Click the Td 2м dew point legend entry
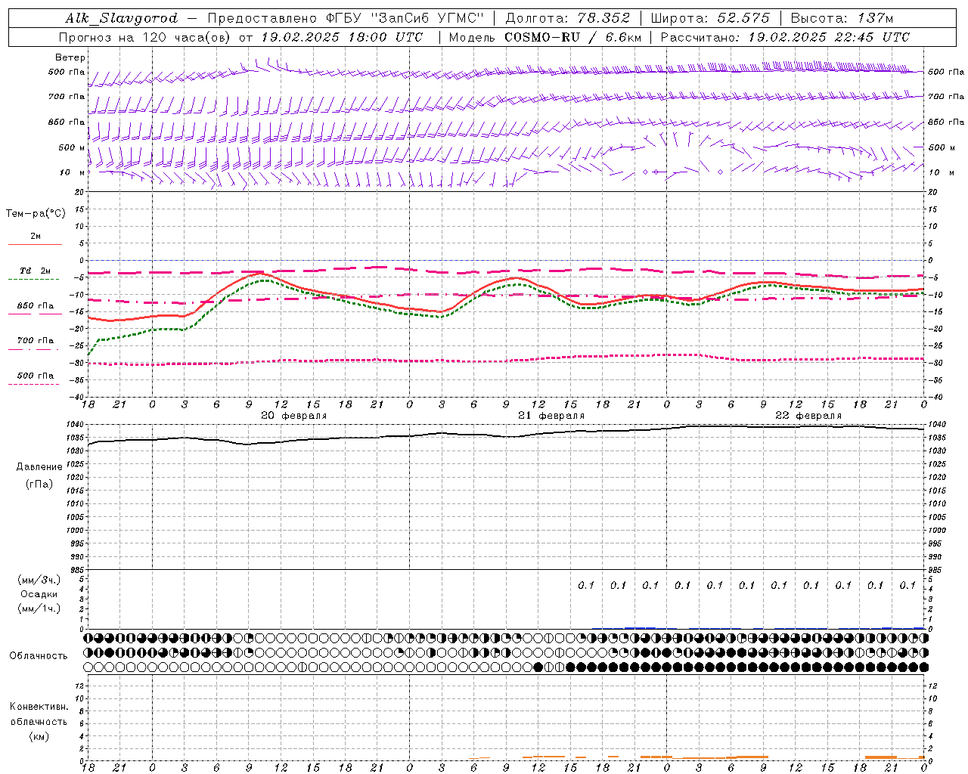Viewport: 968px width, 774px height. [x=35, y=271]
